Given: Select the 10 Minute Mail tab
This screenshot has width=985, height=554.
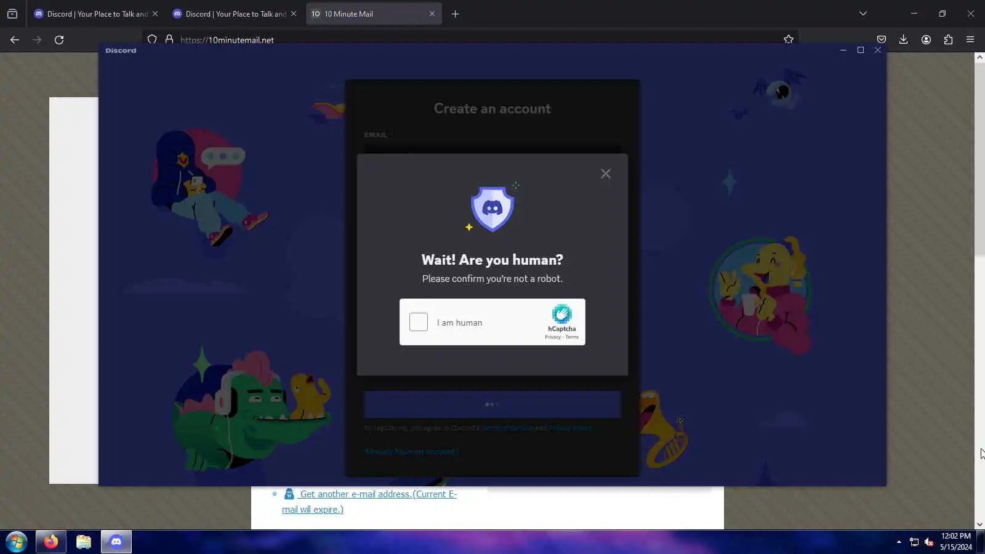Looking at the screenshot, I should pyautogui.click(x=374, y=14).
